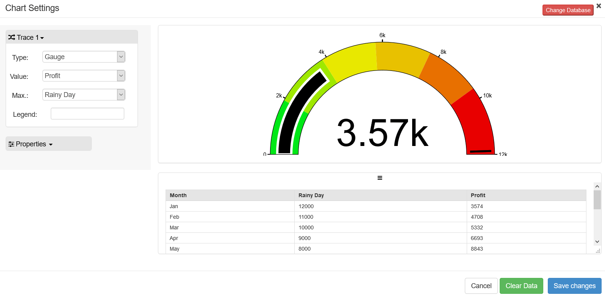The width and height of the screenshot is (605, 298).
Task: Click the 9000 Rainy Day cell
Action: [x=381, y=238]
